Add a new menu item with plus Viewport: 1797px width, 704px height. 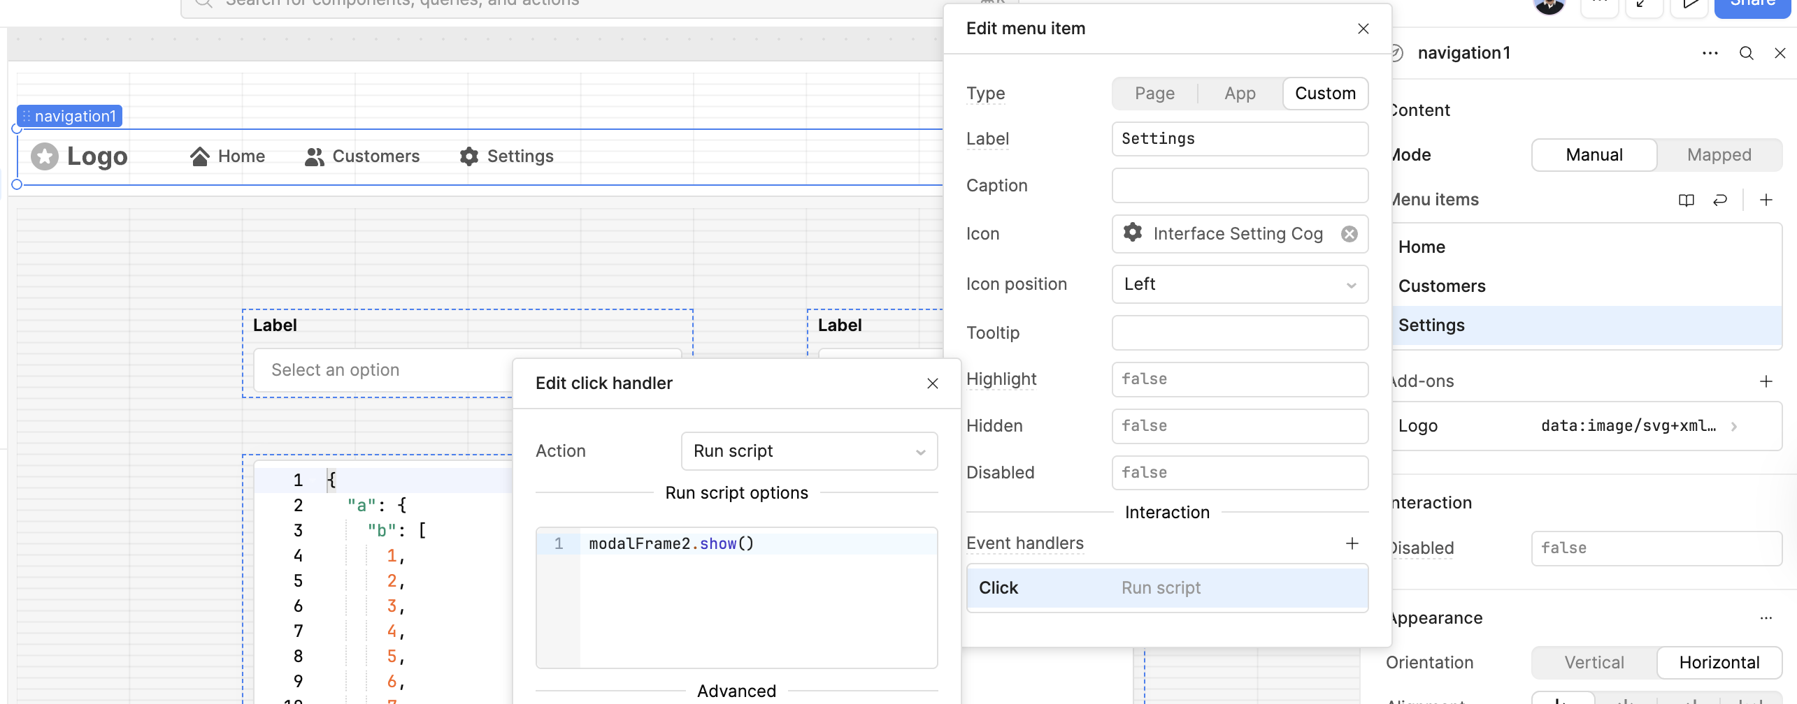[1766, 200]
